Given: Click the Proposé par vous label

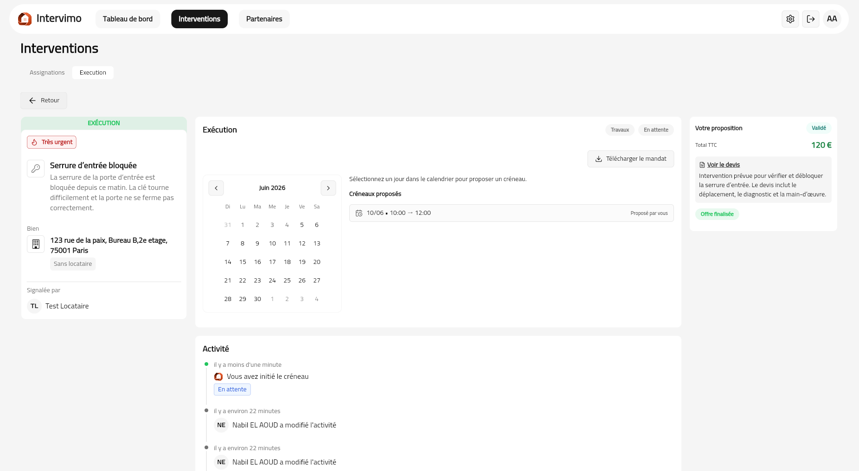Looking at the screenshot, I should pos(649,214).
